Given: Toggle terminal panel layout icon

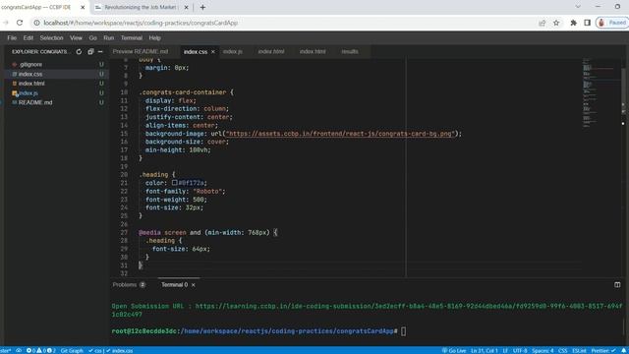Looking at the screenshot, I should [617, 285].
